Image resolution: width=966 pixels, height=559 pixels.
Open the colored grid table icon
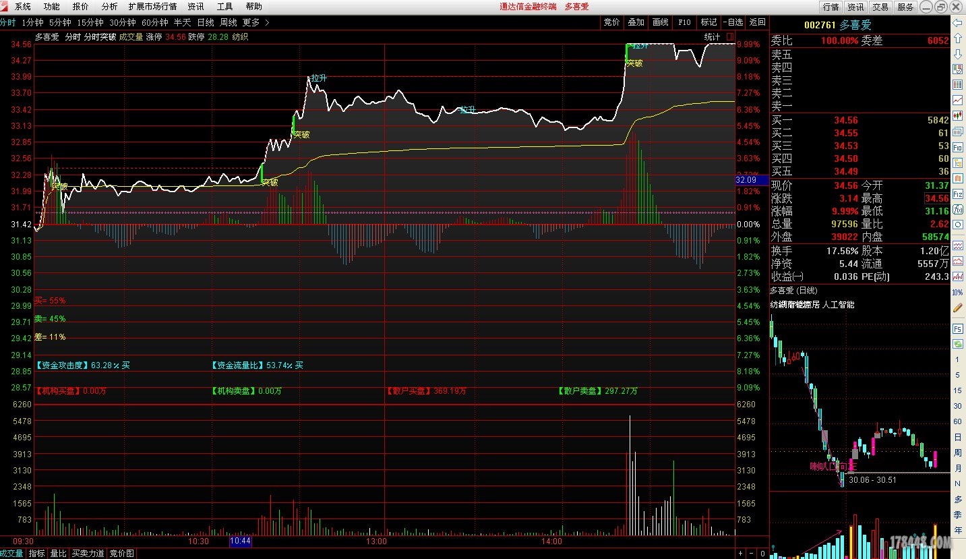[957, 85]
